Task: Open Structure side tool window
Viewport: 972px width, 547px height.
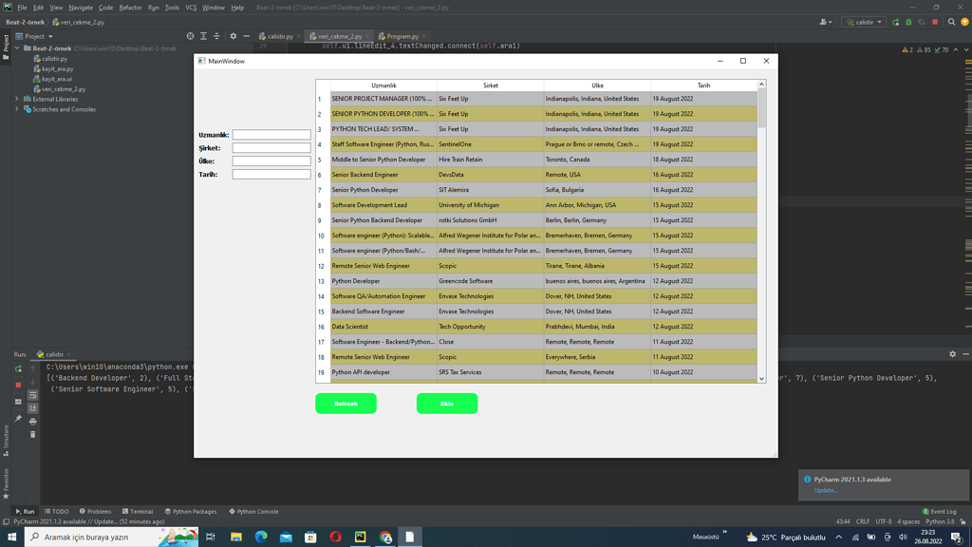Action: (x=7, y=440)
